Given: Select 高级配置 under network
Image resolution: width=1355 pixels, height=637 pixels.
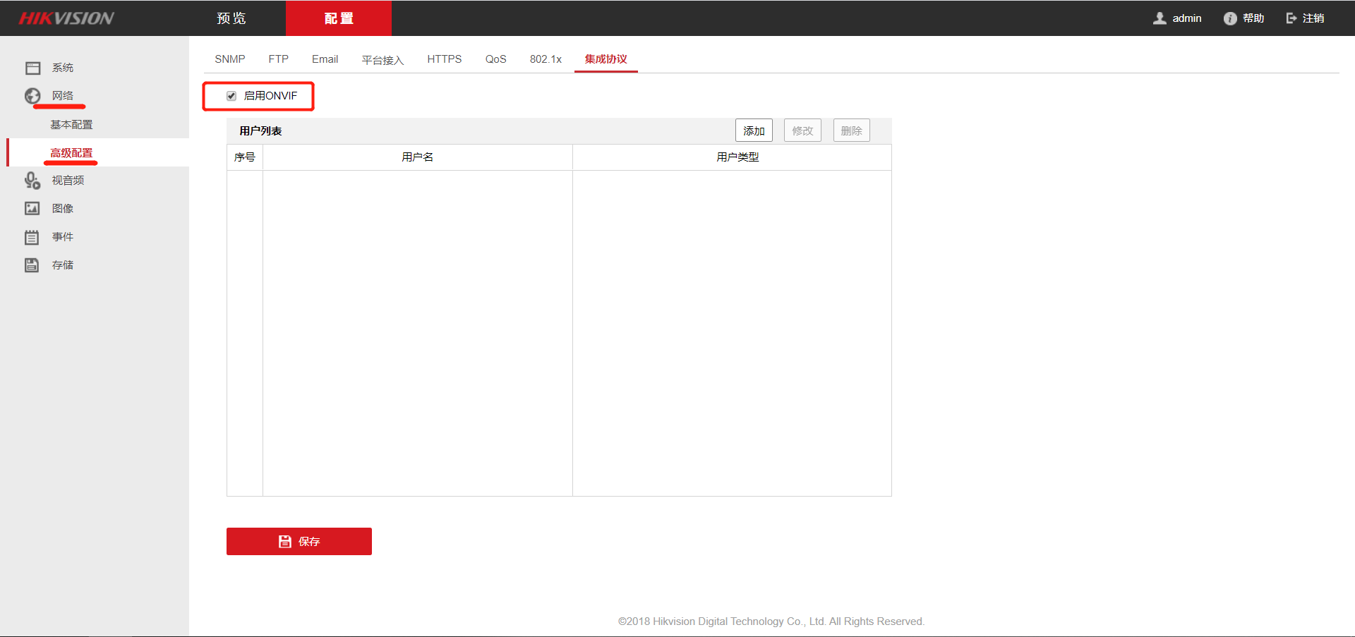Looking at the screenshot, I should (71, 152).
